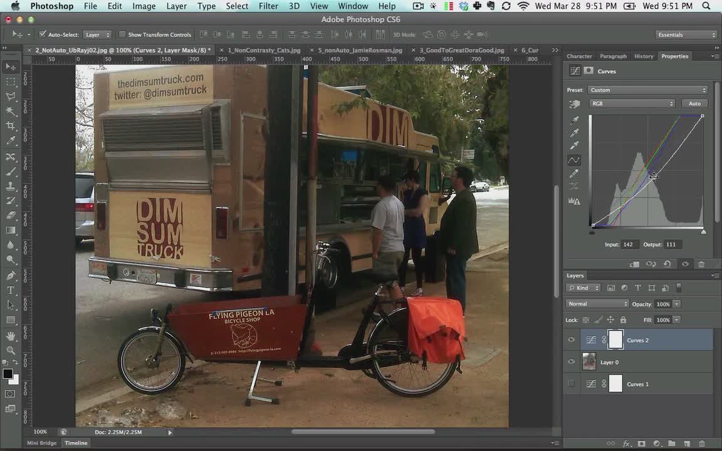Viewport: 722px width, 451px height.
Task: Choose the edit points curve mode icon
Action: (573, 160)
